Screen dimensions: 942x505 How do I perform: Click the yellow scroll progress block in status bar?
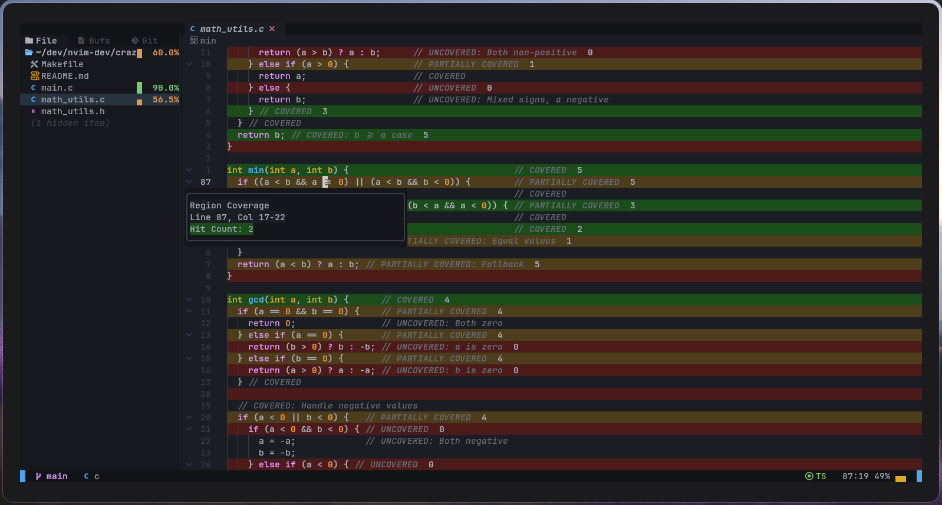coord(900,479)
